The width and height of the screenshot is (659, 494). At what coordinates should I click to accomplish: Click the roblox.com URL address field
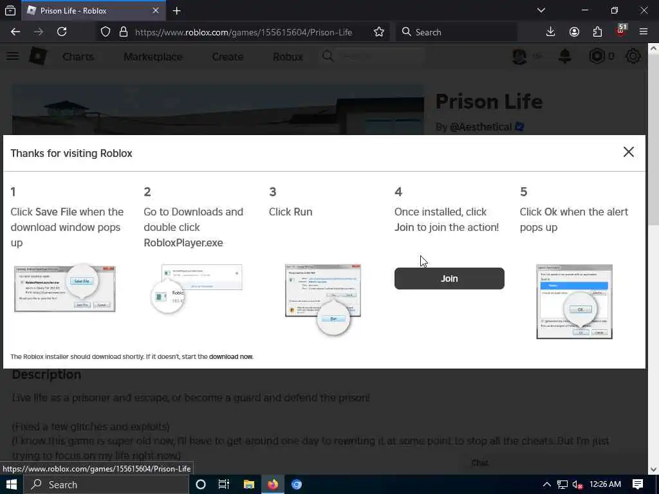point(243,32)
